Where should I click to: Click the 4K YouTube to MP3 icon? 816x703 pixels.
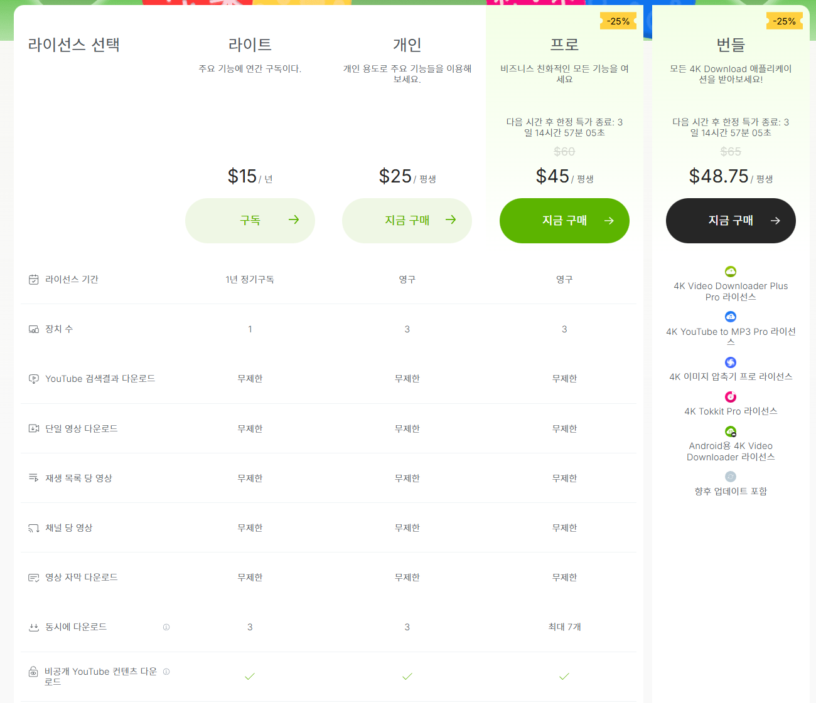click(x=731, y=317)
